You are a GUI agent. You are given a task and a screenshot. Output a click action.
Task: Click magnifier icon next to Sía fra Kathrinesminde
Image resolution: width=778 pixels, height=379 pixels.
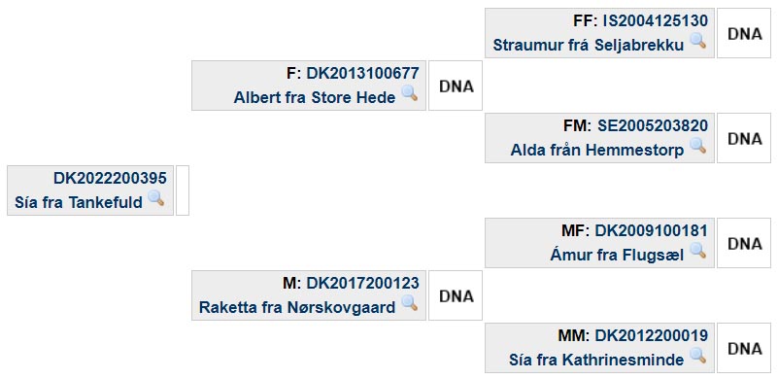697,356
